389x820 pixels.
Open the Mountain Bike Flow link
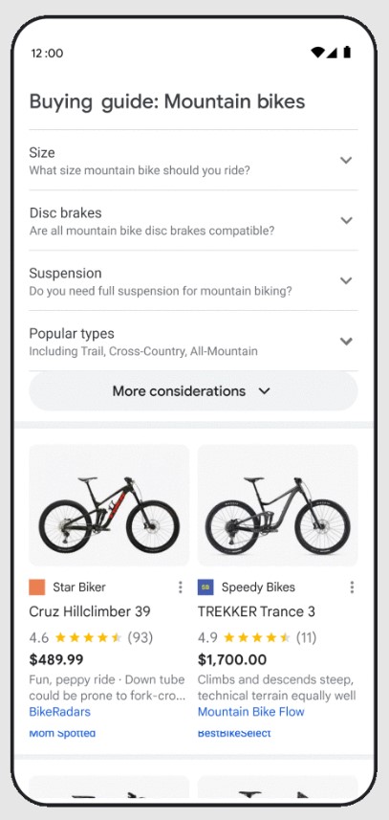point(250,712)
